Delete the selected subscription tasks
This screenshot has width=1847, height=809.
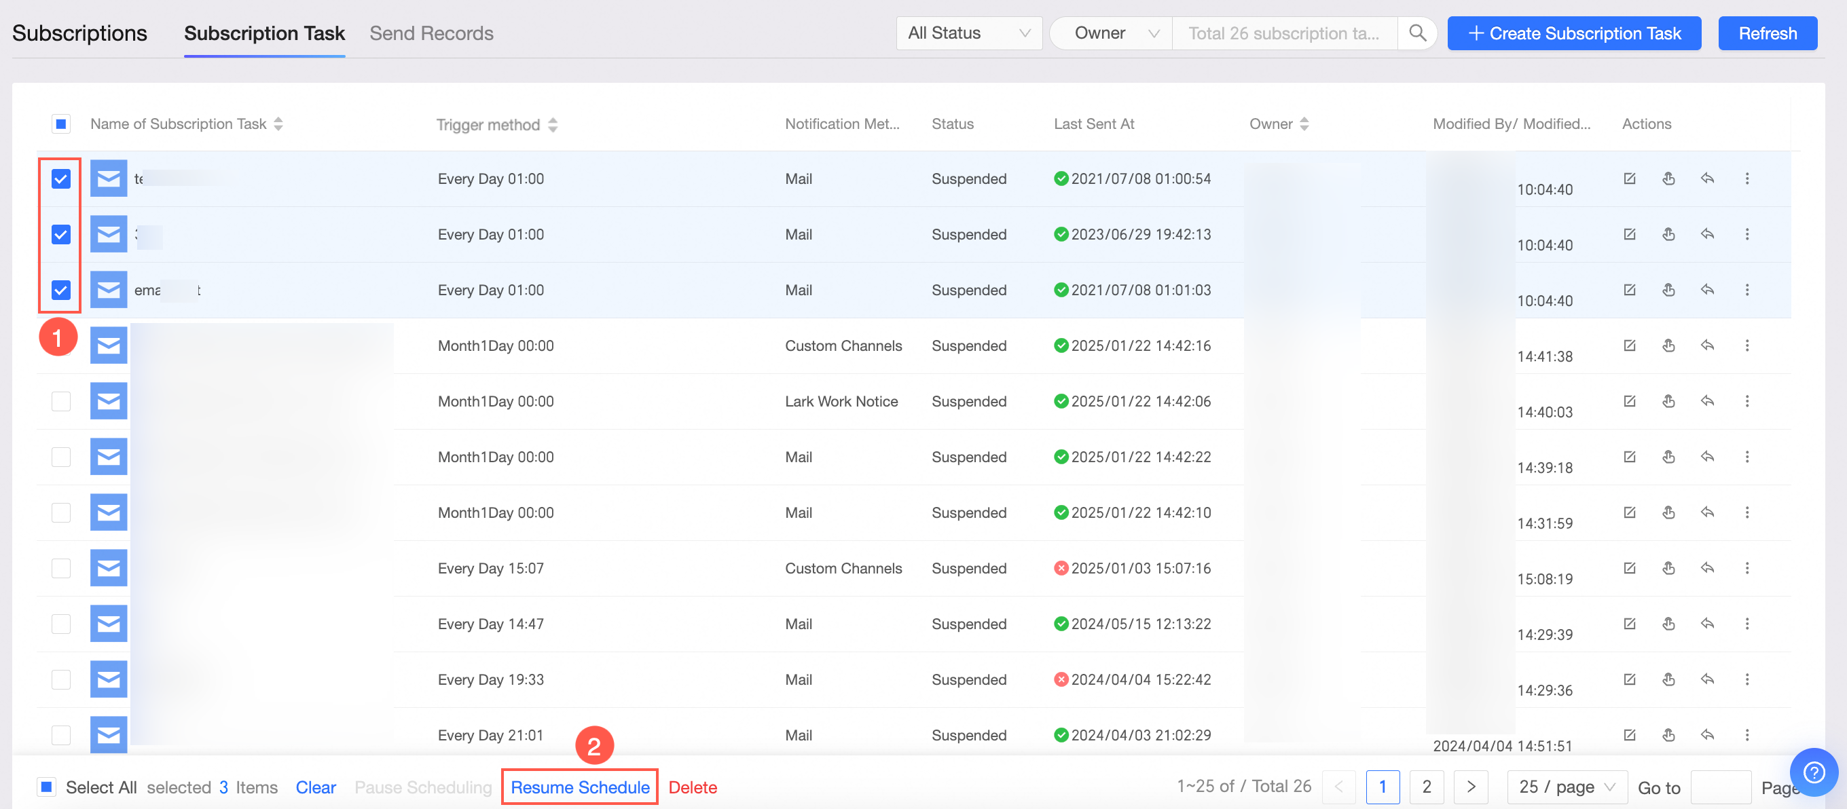(x=692, y=787)
